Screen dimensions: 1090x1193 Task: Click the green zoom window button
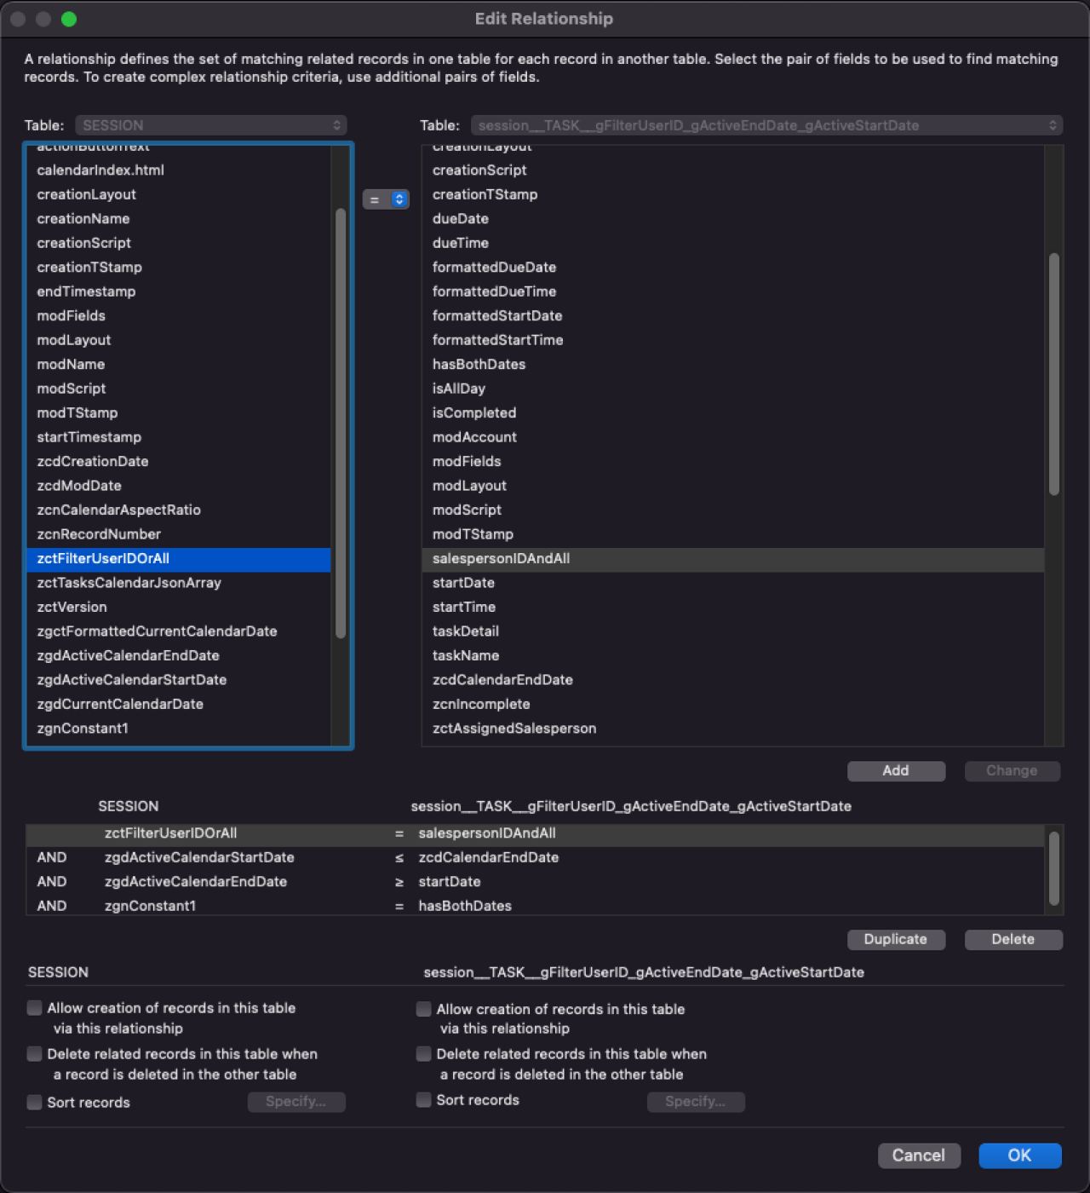[69, 19]
